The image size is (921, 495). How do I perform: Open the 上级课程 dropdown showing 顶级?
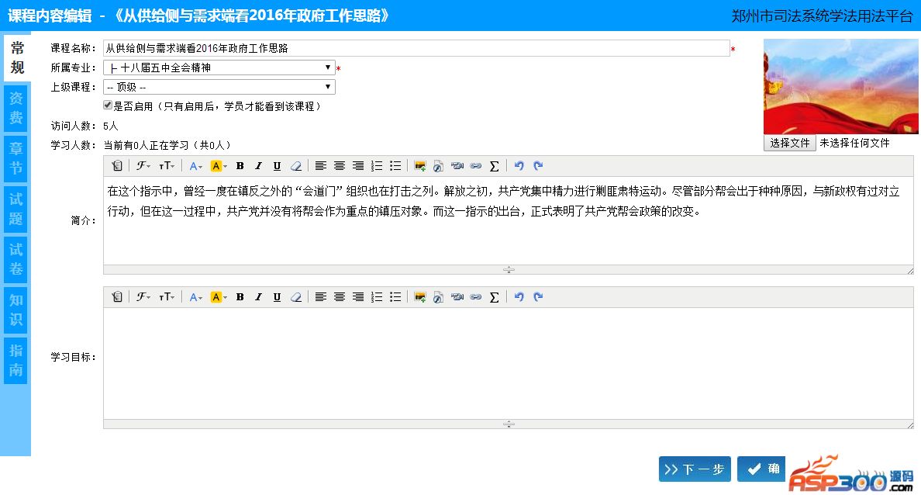click(219, 87)
